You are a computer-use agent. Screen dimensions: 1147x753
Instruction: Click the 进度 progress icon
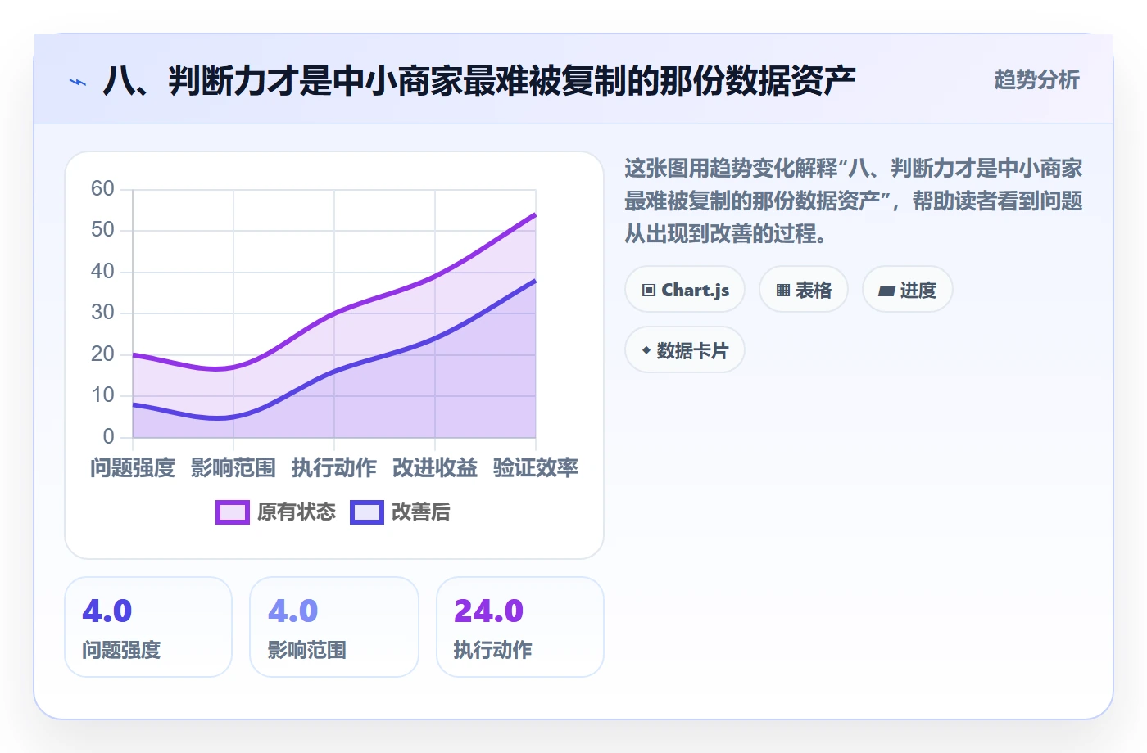click(886, 291)
